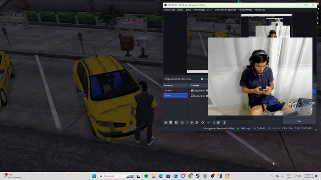Image resolution: width=321 pixels, height=180 pixels.
Task: Delete selected source with the trash icon
Action: (197, 122)
